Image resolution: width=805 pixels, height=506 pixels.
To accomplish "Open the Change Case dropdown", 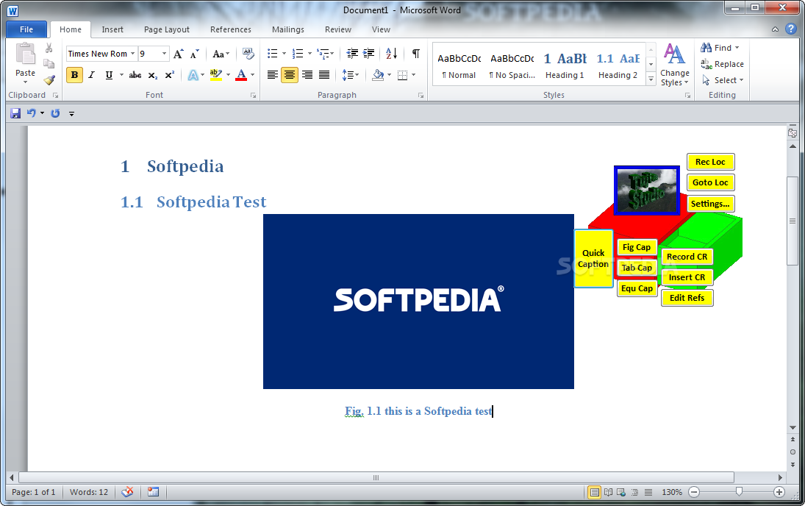I will point(221,54).
